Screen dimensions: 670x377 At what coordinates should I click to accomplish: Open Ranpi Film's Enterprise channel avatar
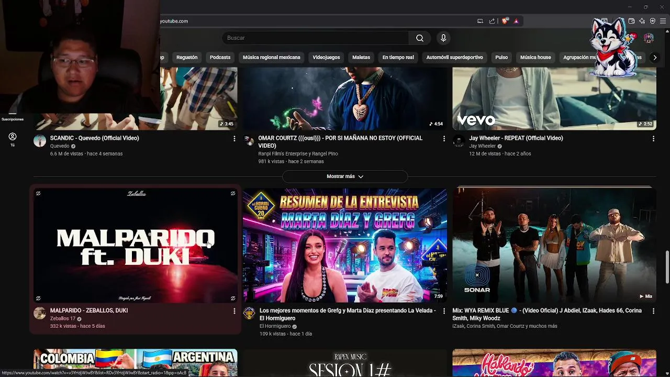(x=249, y=141)
